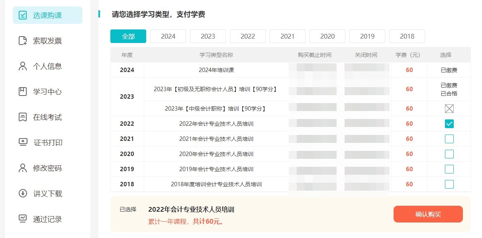The image size is (482, 238).
Task: Open 在线考试 from sidebar
Action: pos(47,117)
